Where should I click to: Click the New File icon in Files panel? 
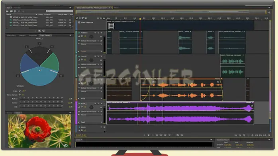tap(15, 11)
